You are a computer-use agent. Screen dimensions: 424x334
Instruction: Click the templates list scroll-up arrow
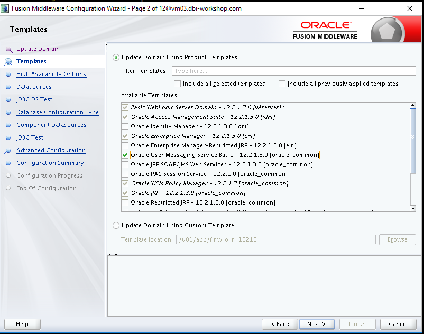tap(413, 105)
